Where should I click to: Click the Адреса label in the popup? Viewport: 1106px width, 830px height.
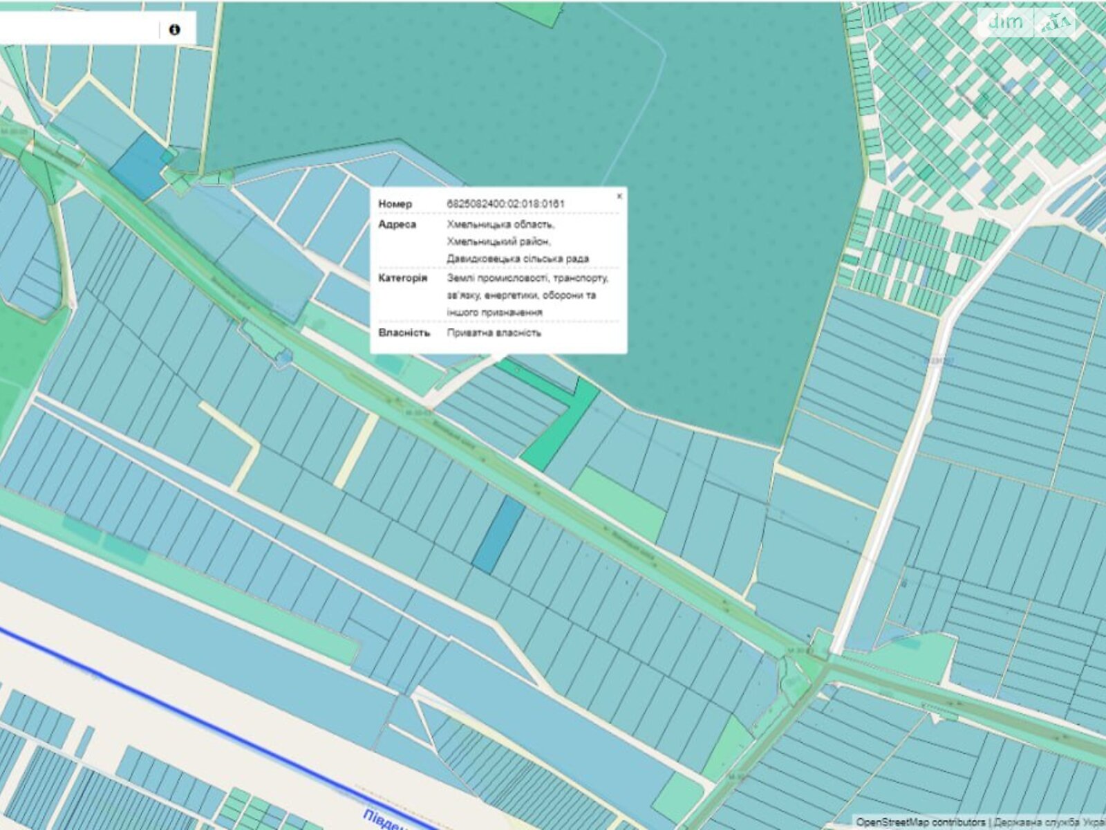click(397, 225)
